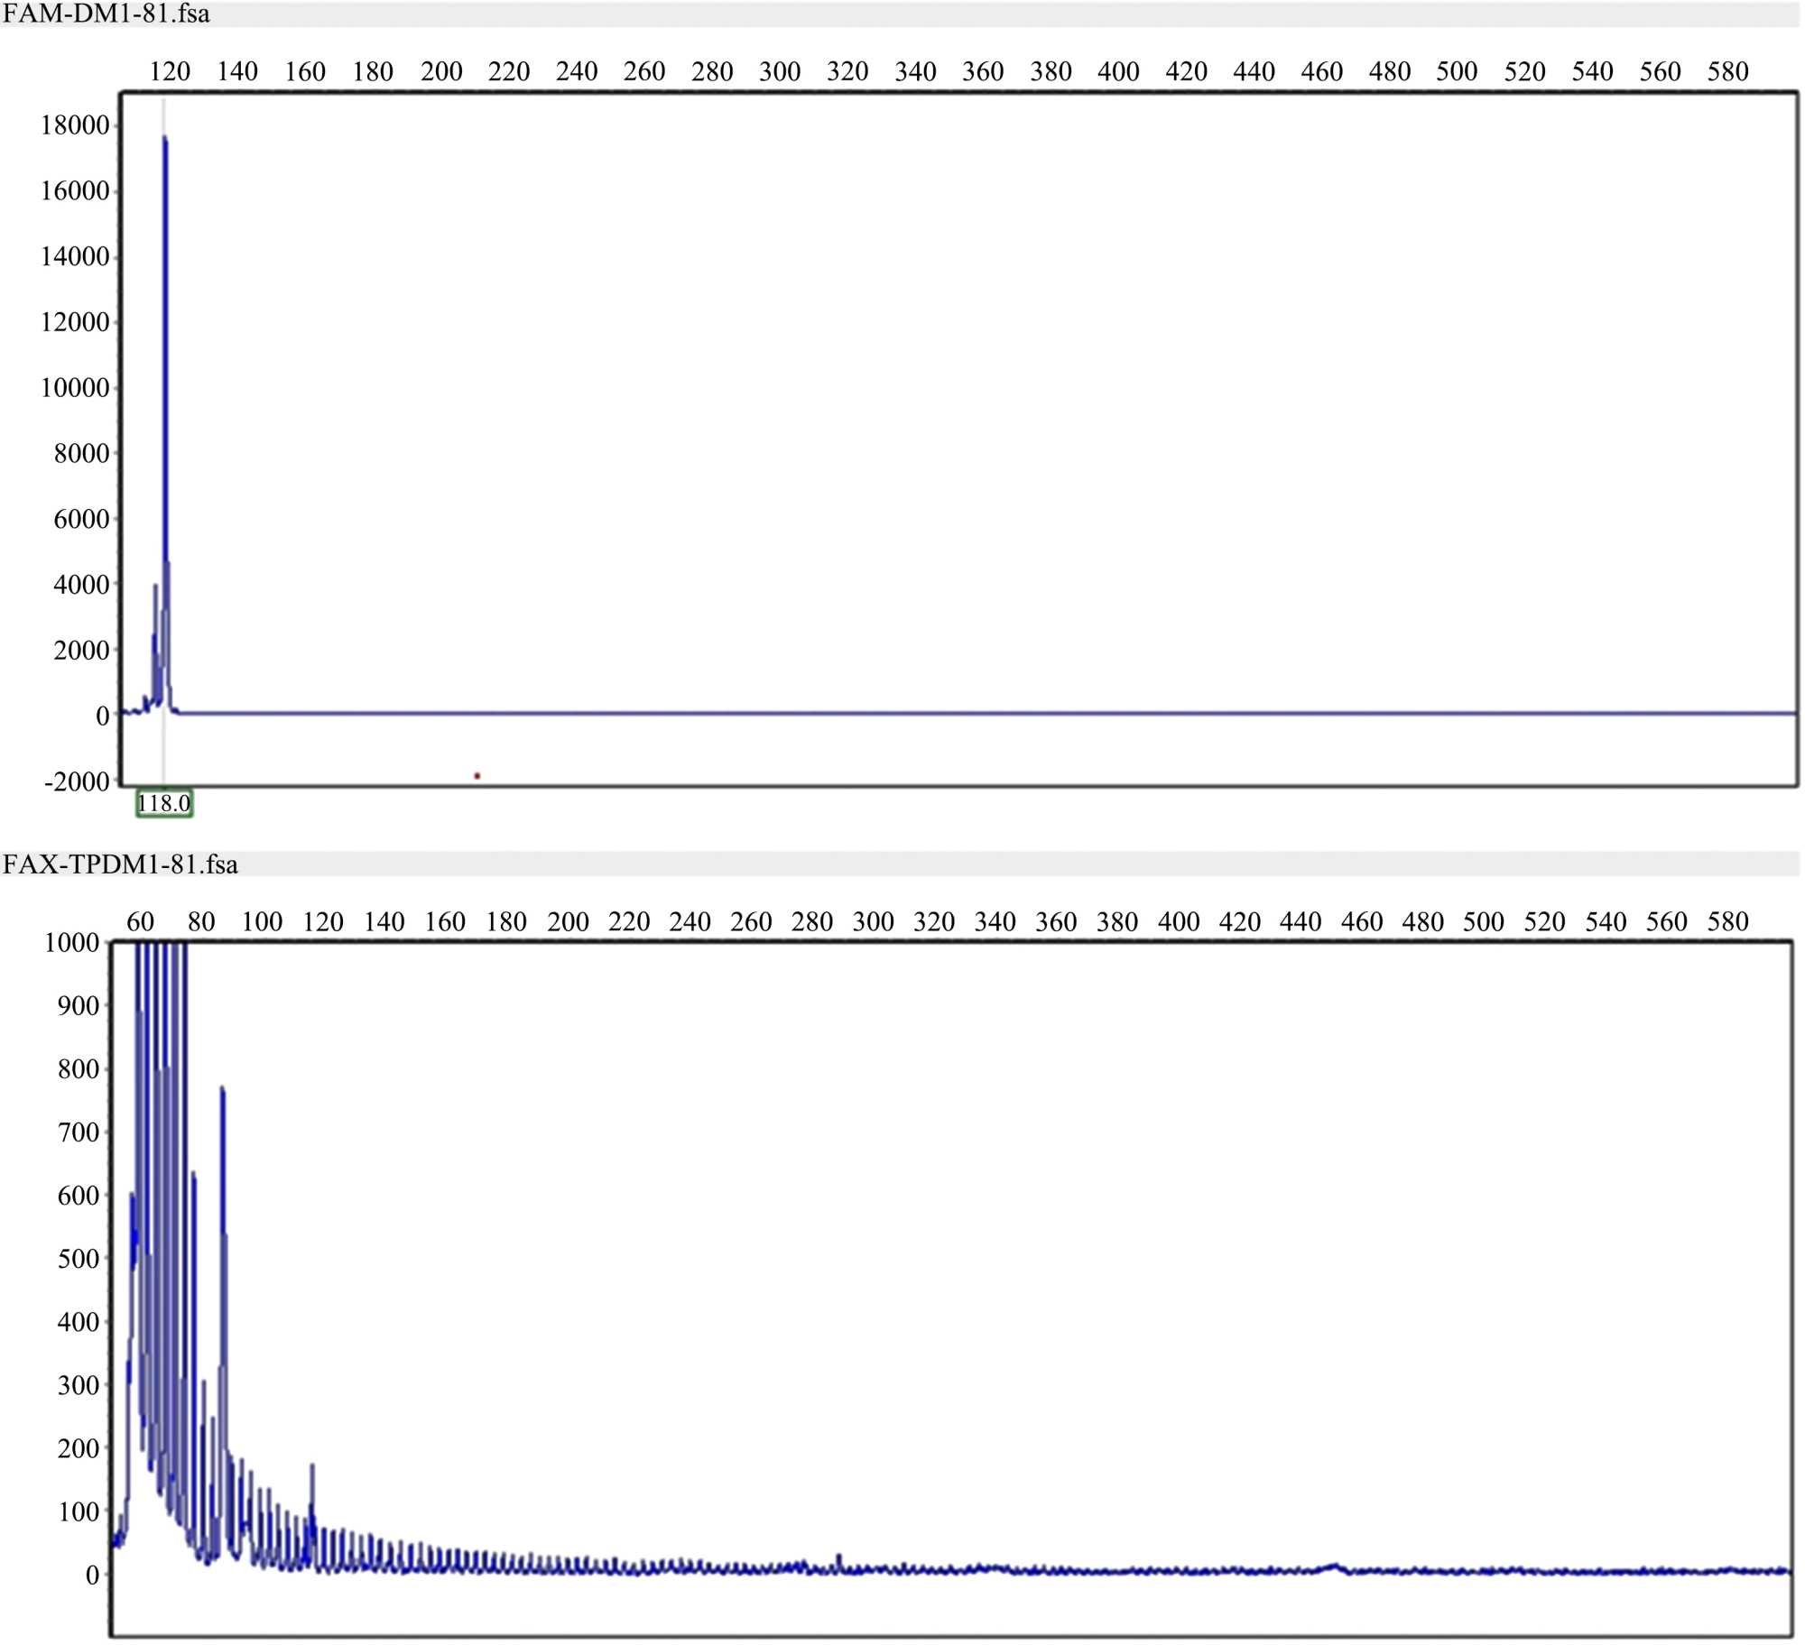Click the 4000-height shoulder peak left of main peak

[x=154, y=587]
